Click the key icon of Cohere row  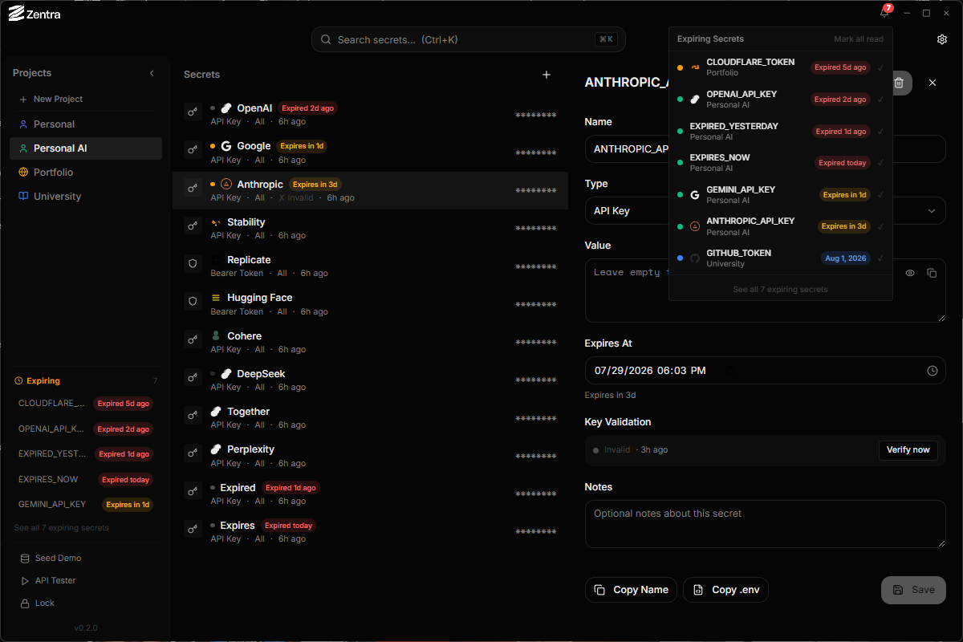pos(193,339)
